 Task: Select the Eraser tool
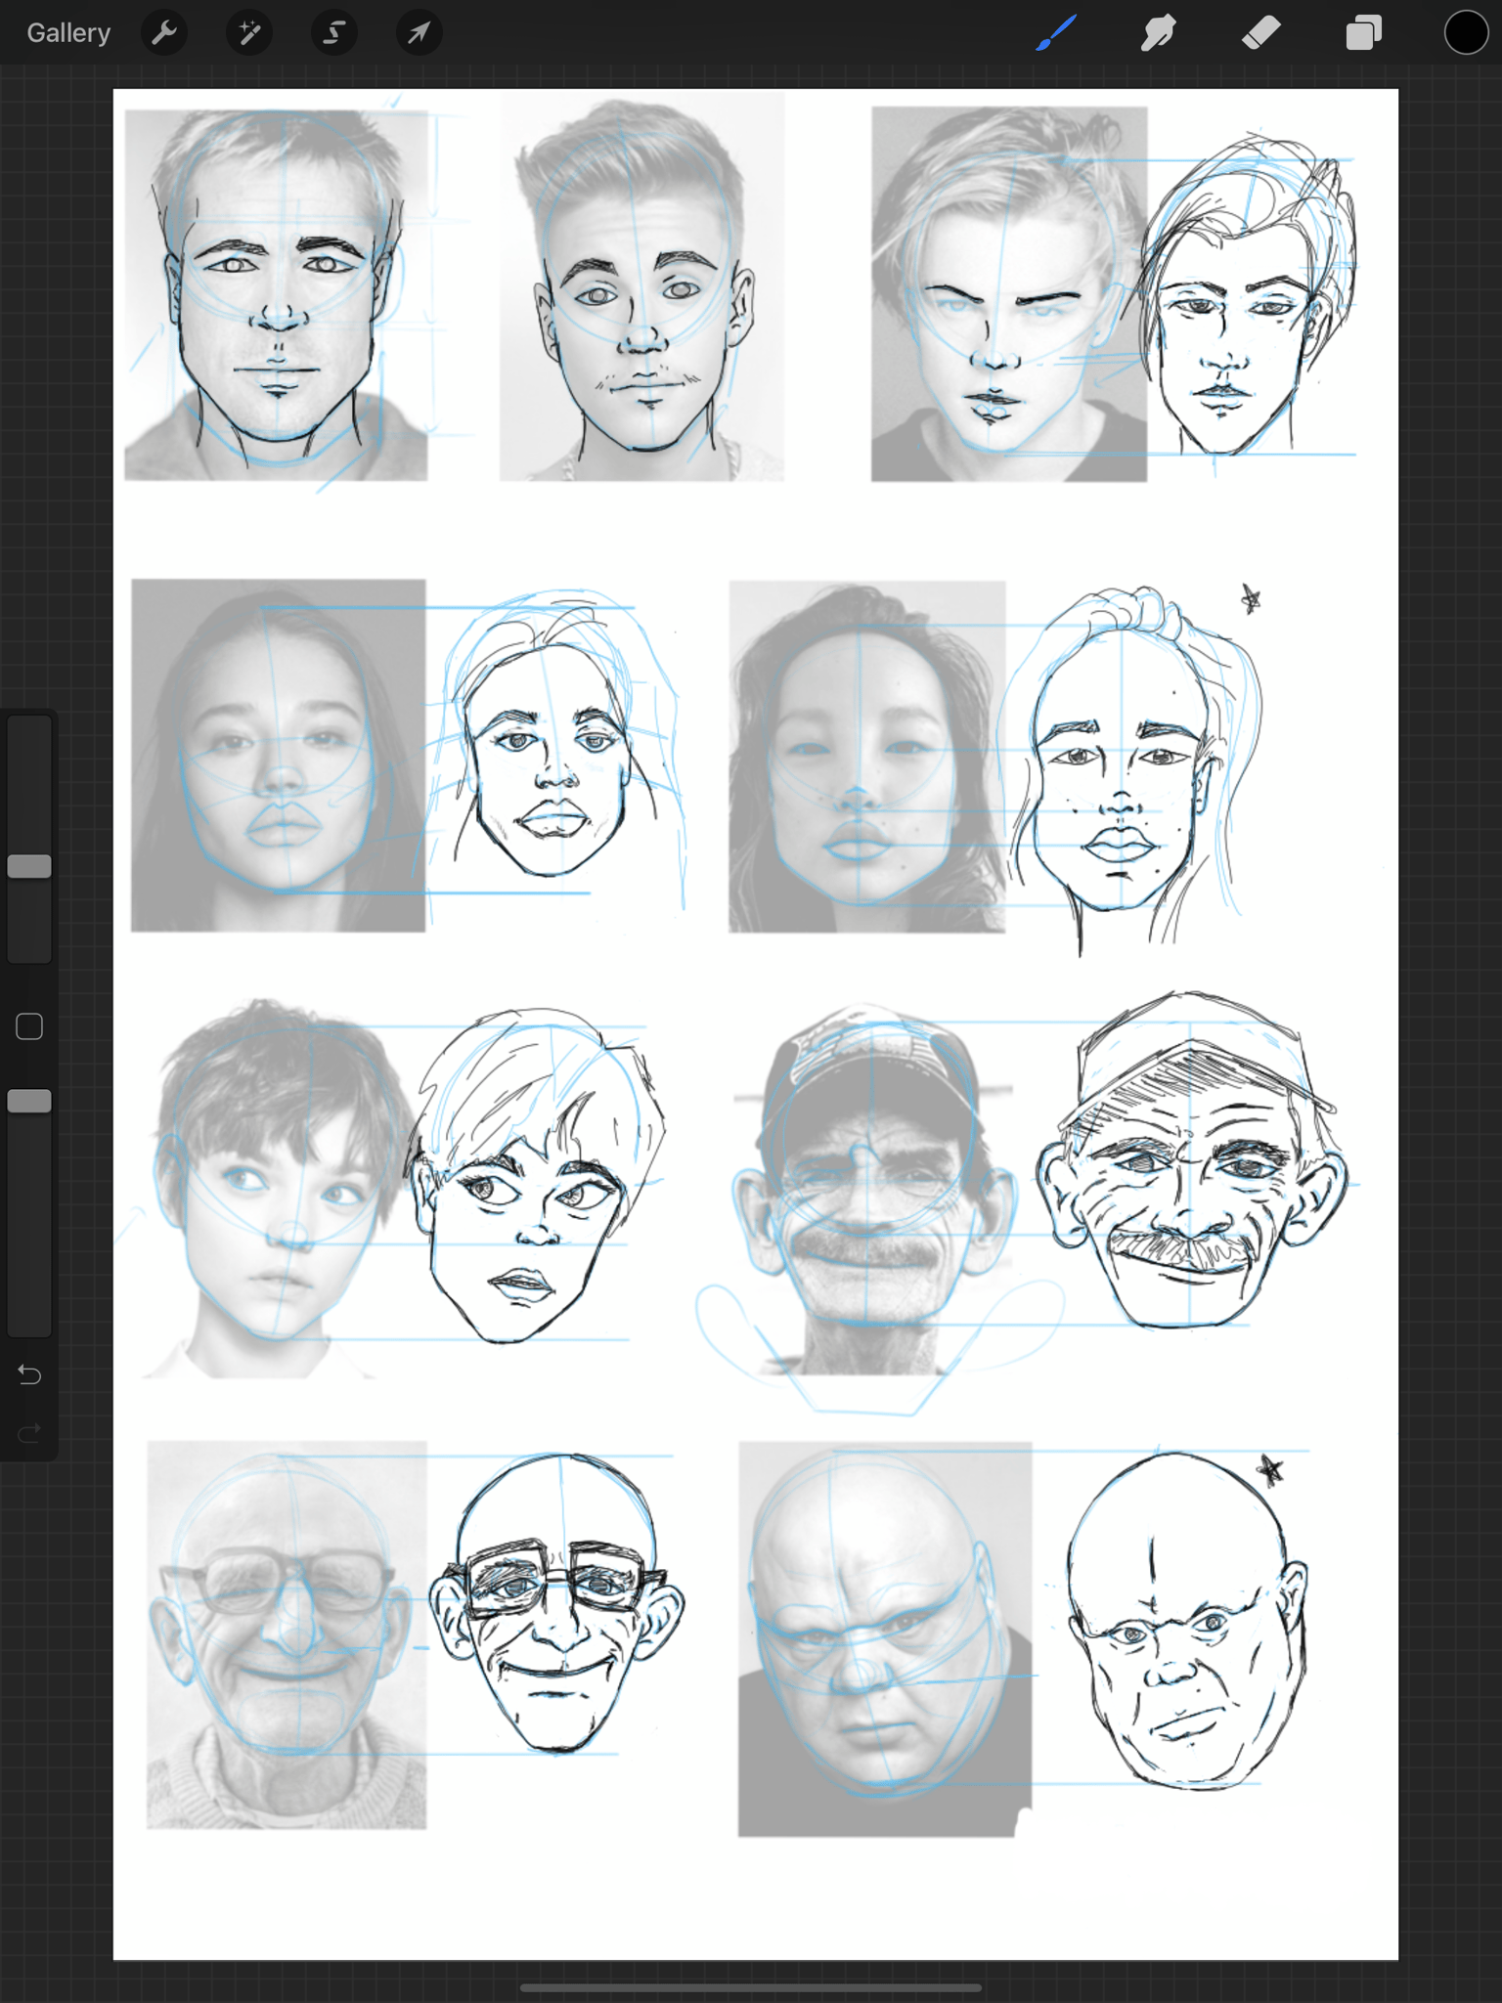[1261, 33]
